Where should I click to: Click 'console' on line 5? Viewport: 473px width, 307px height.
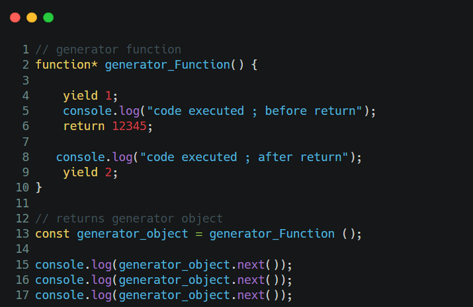tap(87, 111)
